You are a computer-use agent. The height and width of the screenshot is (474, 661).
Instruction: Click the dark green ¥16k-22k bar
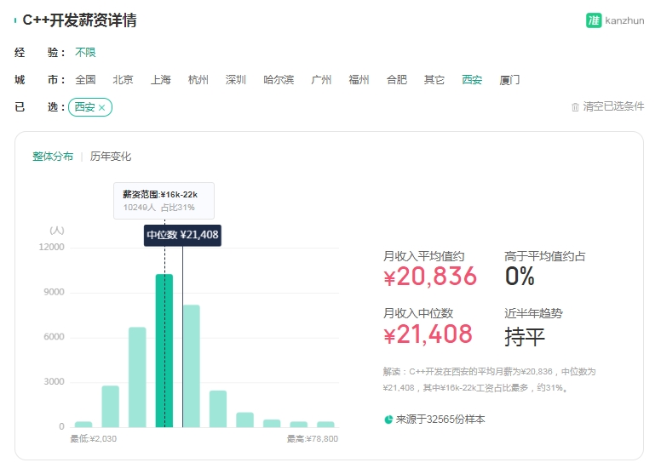(x=164, y=351)
